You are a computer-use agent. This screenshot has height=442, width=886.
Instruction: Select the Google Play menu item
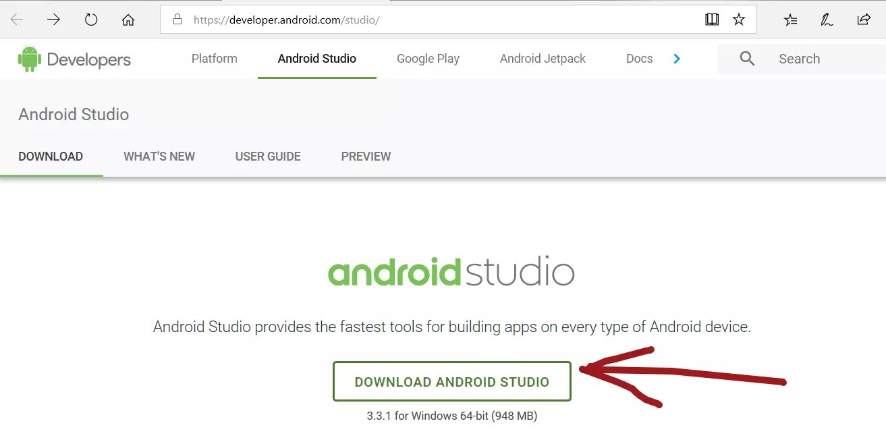427,59
